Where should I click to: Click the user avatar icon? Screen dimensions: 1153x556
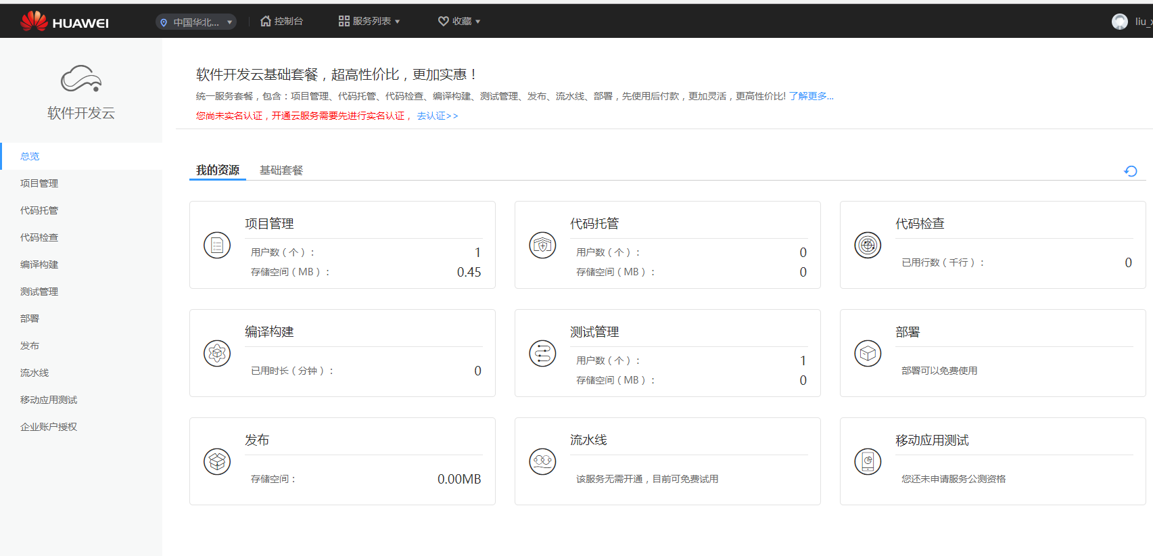pyautogui.click(x=1120, y=22)
